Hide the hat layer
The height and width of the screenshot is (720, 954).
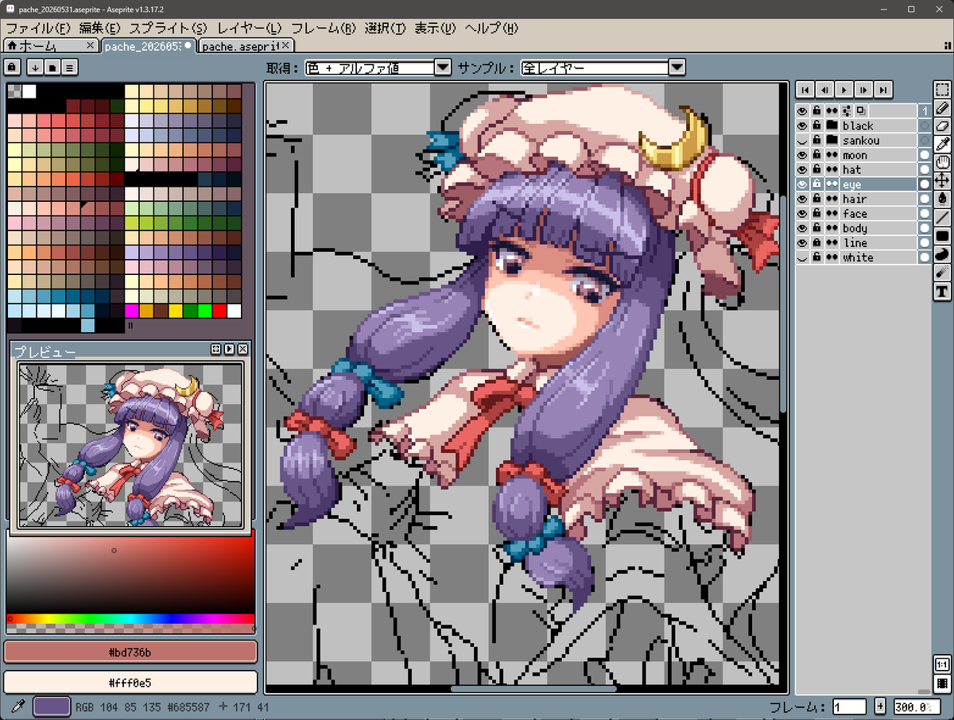(802, 169)
